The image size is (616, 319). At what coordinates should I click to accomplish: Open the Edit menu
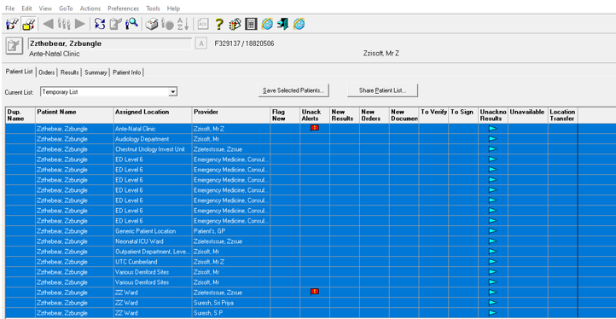pyautogui.click(x=26, y=9)
